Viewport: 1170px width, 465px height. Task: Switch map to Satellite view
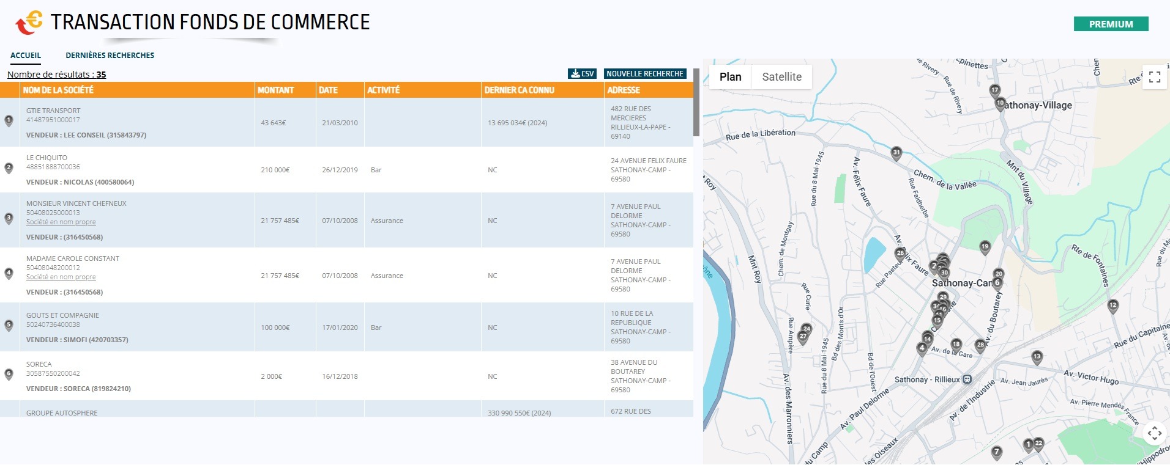coord(781,77)
